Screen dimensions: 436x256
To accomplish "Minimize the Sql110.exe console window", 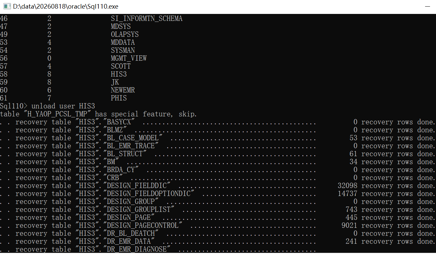I will tap(428, 7).
